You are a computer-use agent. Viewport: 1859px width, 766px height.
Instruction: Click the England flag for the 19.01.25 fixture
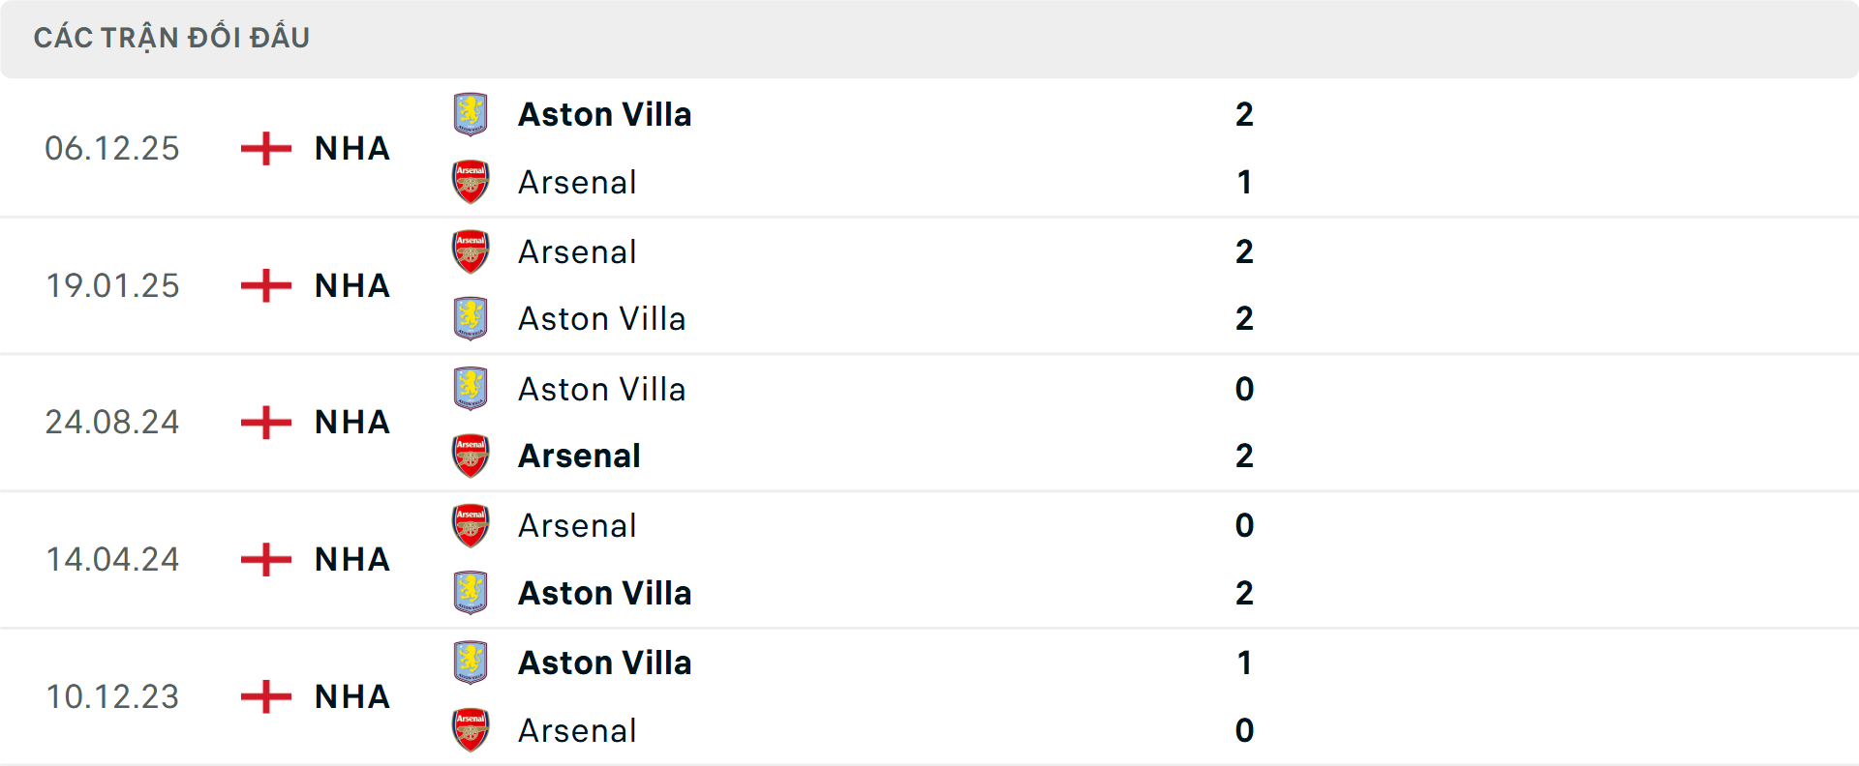pos(264,285)
